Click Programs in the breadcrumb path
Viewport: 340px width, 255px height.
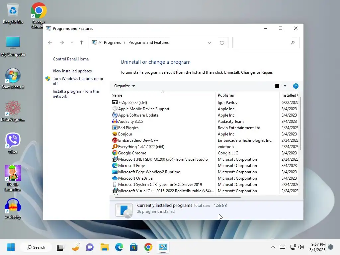pyautogui.click(x=112, y=42)
